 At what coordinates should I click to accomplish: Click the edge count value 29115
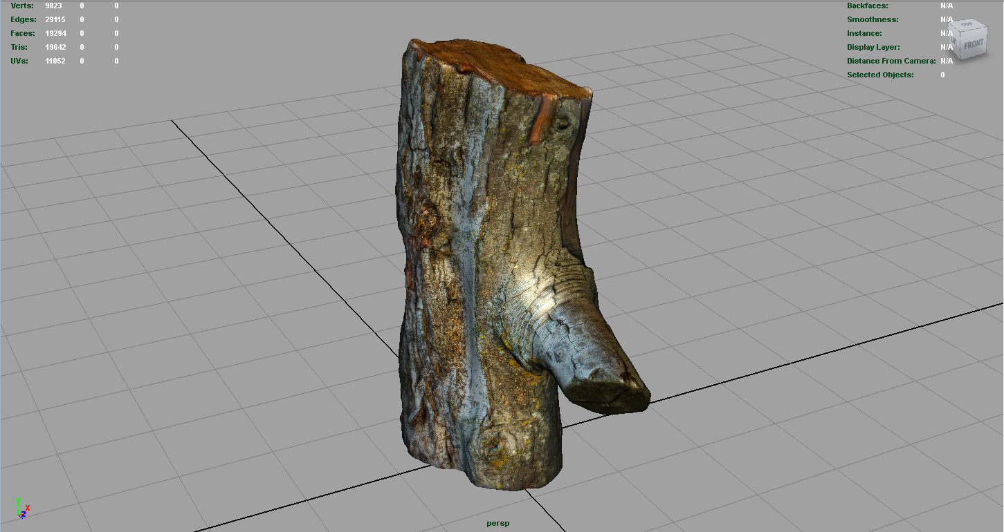[x=55, y=19]
